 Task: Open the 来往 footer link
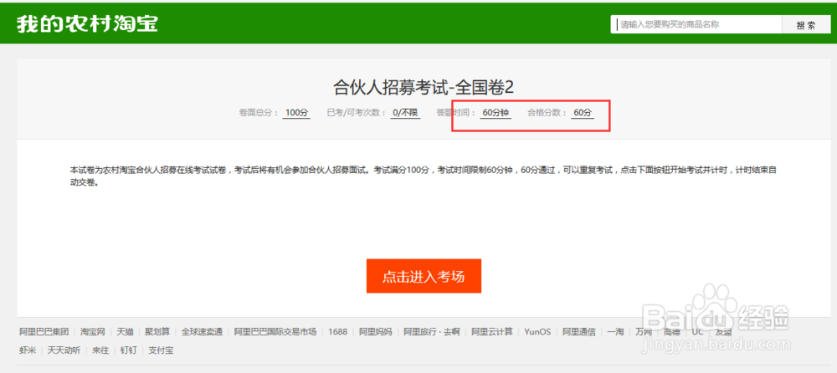tap(100, 350)
